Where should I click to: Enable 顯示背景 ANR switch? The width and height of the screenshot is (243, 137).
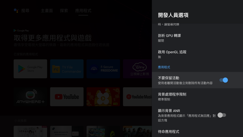(x=222, y=115)
